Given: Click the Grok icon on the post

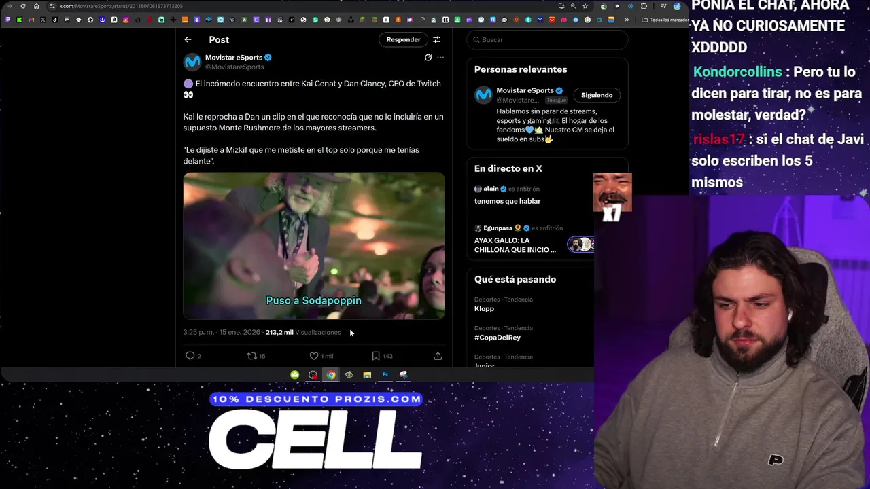Looking at the screenshot, I should (x=428, y=58).
